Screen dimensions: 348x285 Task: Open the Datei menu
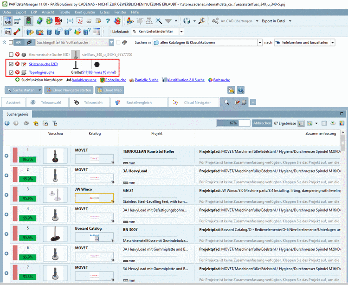(6, 12)
